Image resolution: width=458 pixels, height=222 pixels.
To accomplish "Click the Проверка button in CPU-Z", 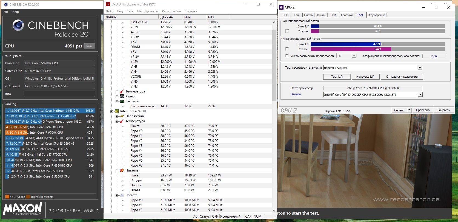I will (423, 110).
